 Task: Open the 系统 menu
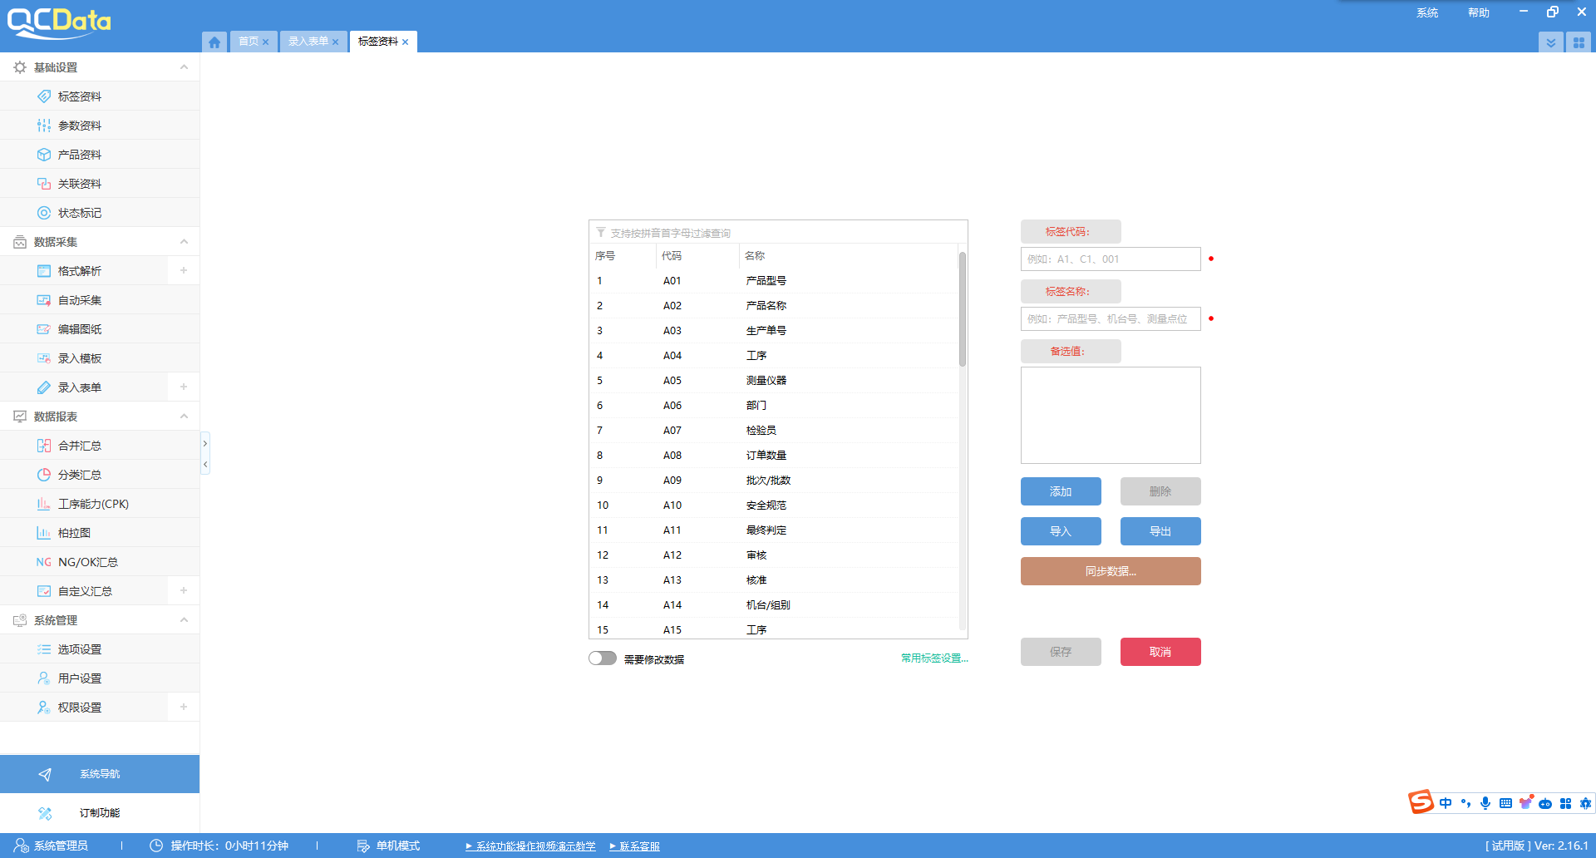tap(1427, 12)
